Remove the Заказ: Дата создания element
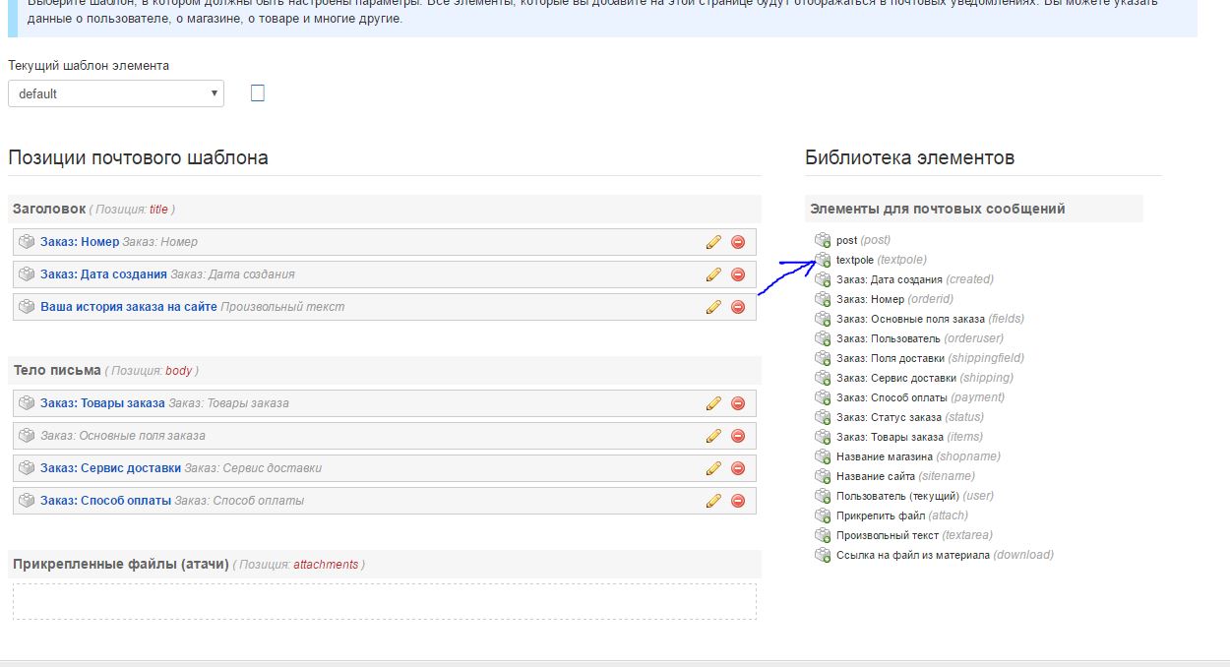1230x667 pixels. point(738,274)
